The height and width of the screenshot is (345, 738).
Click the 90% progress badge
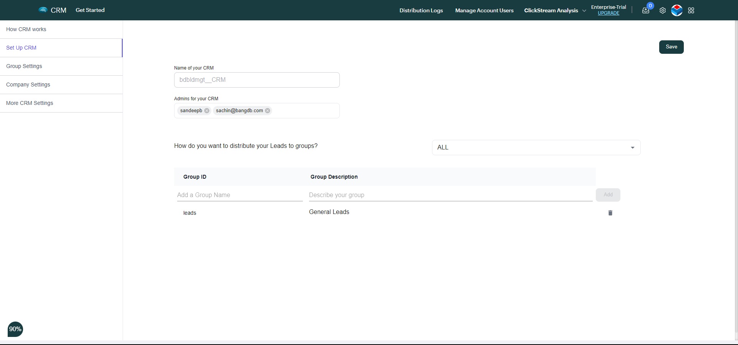click(15, 329)
